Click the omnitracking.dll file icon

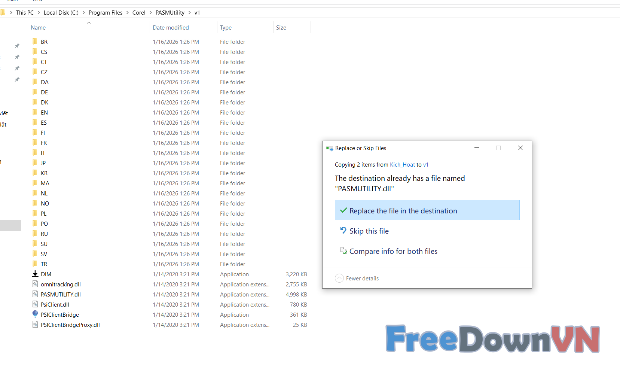(x=35, y=284)
